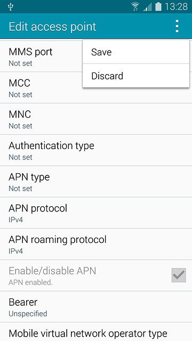Tap the Wi-Fi status icon
Screen dimensions: 192x341
coord(135,6)
